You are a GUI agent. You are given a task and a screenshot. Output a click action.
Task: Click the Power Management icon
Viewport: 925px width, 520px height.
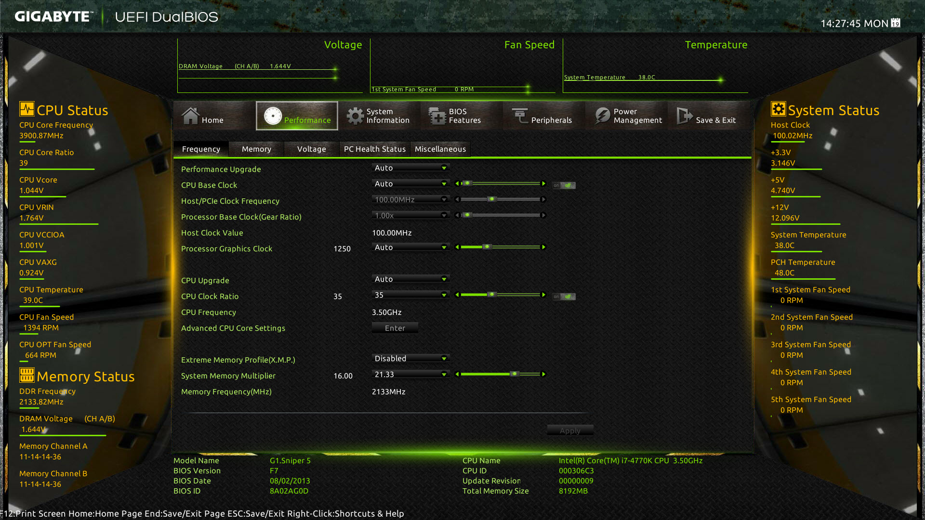pyautogui.click(x=602, y=116)
